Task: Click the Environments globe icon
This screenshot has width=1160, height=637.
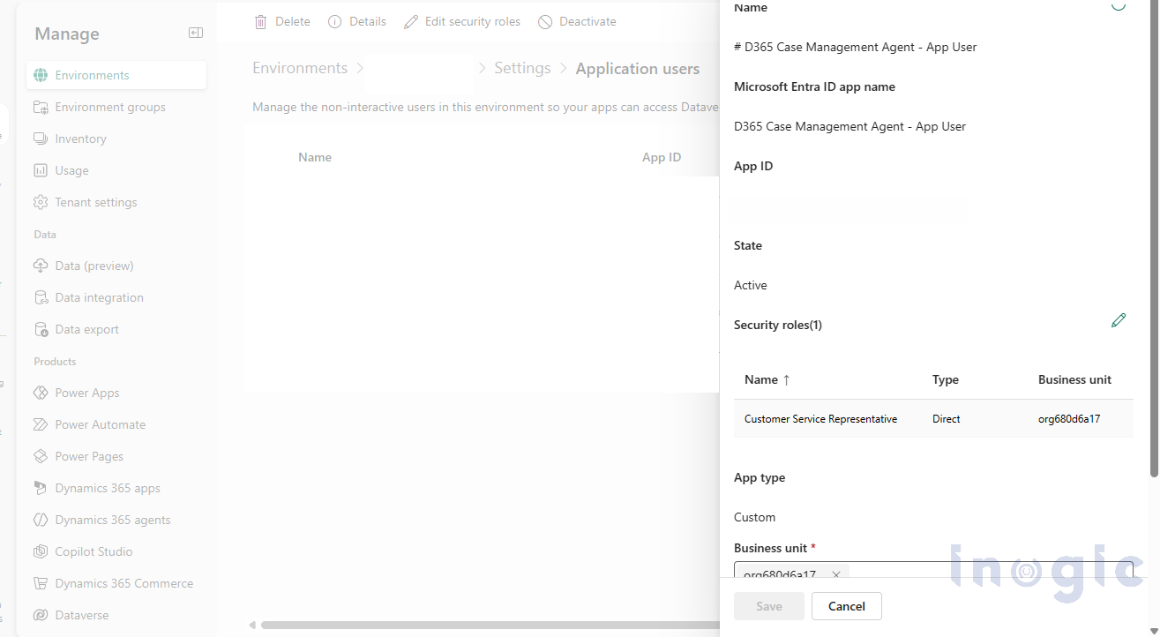Action: pos(41,75)
